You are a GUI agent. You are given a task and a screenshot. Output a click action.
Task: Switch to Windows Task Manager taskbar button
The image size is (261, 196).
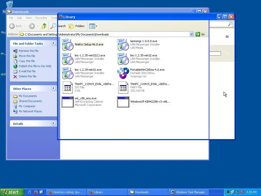189,192
